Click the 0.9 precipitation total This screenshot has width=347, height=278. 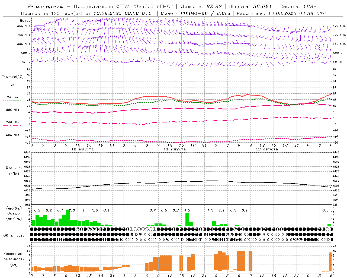[x=164, y=210]
